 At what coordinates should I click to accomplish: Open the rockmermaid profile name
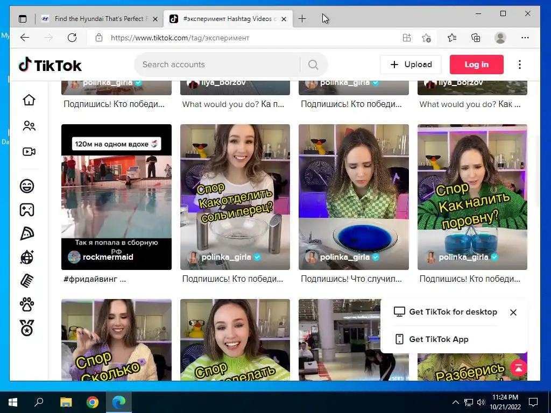(108, 257)
